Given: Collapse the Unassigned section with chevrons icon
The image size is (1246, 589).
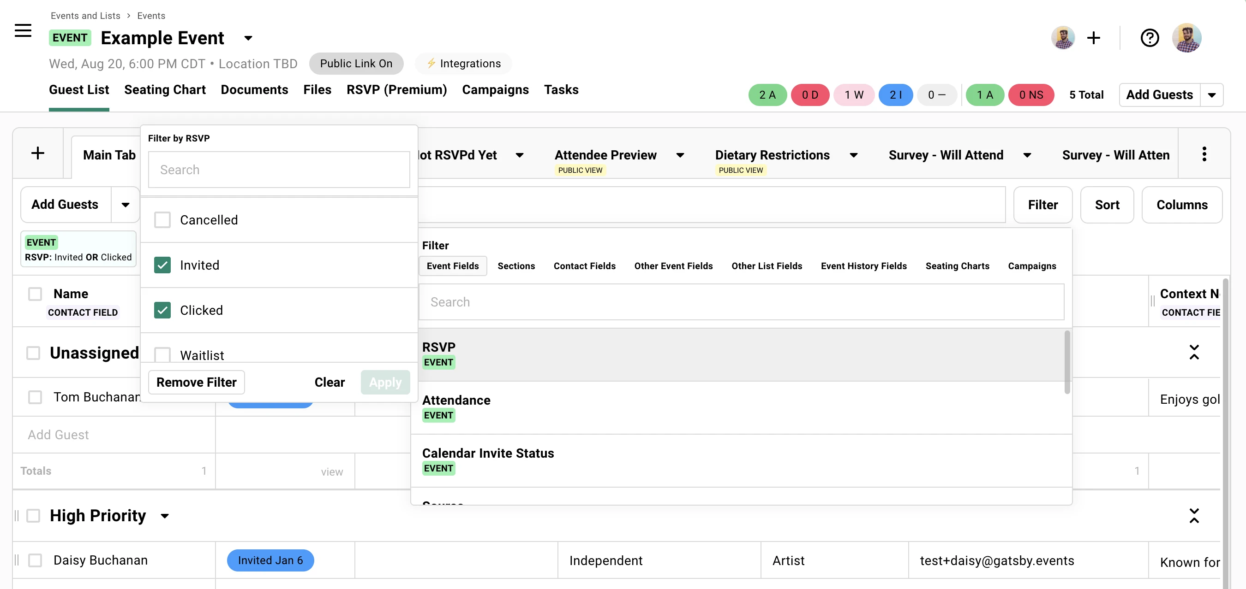Looking at the screenshot, I should (1194, 352).
